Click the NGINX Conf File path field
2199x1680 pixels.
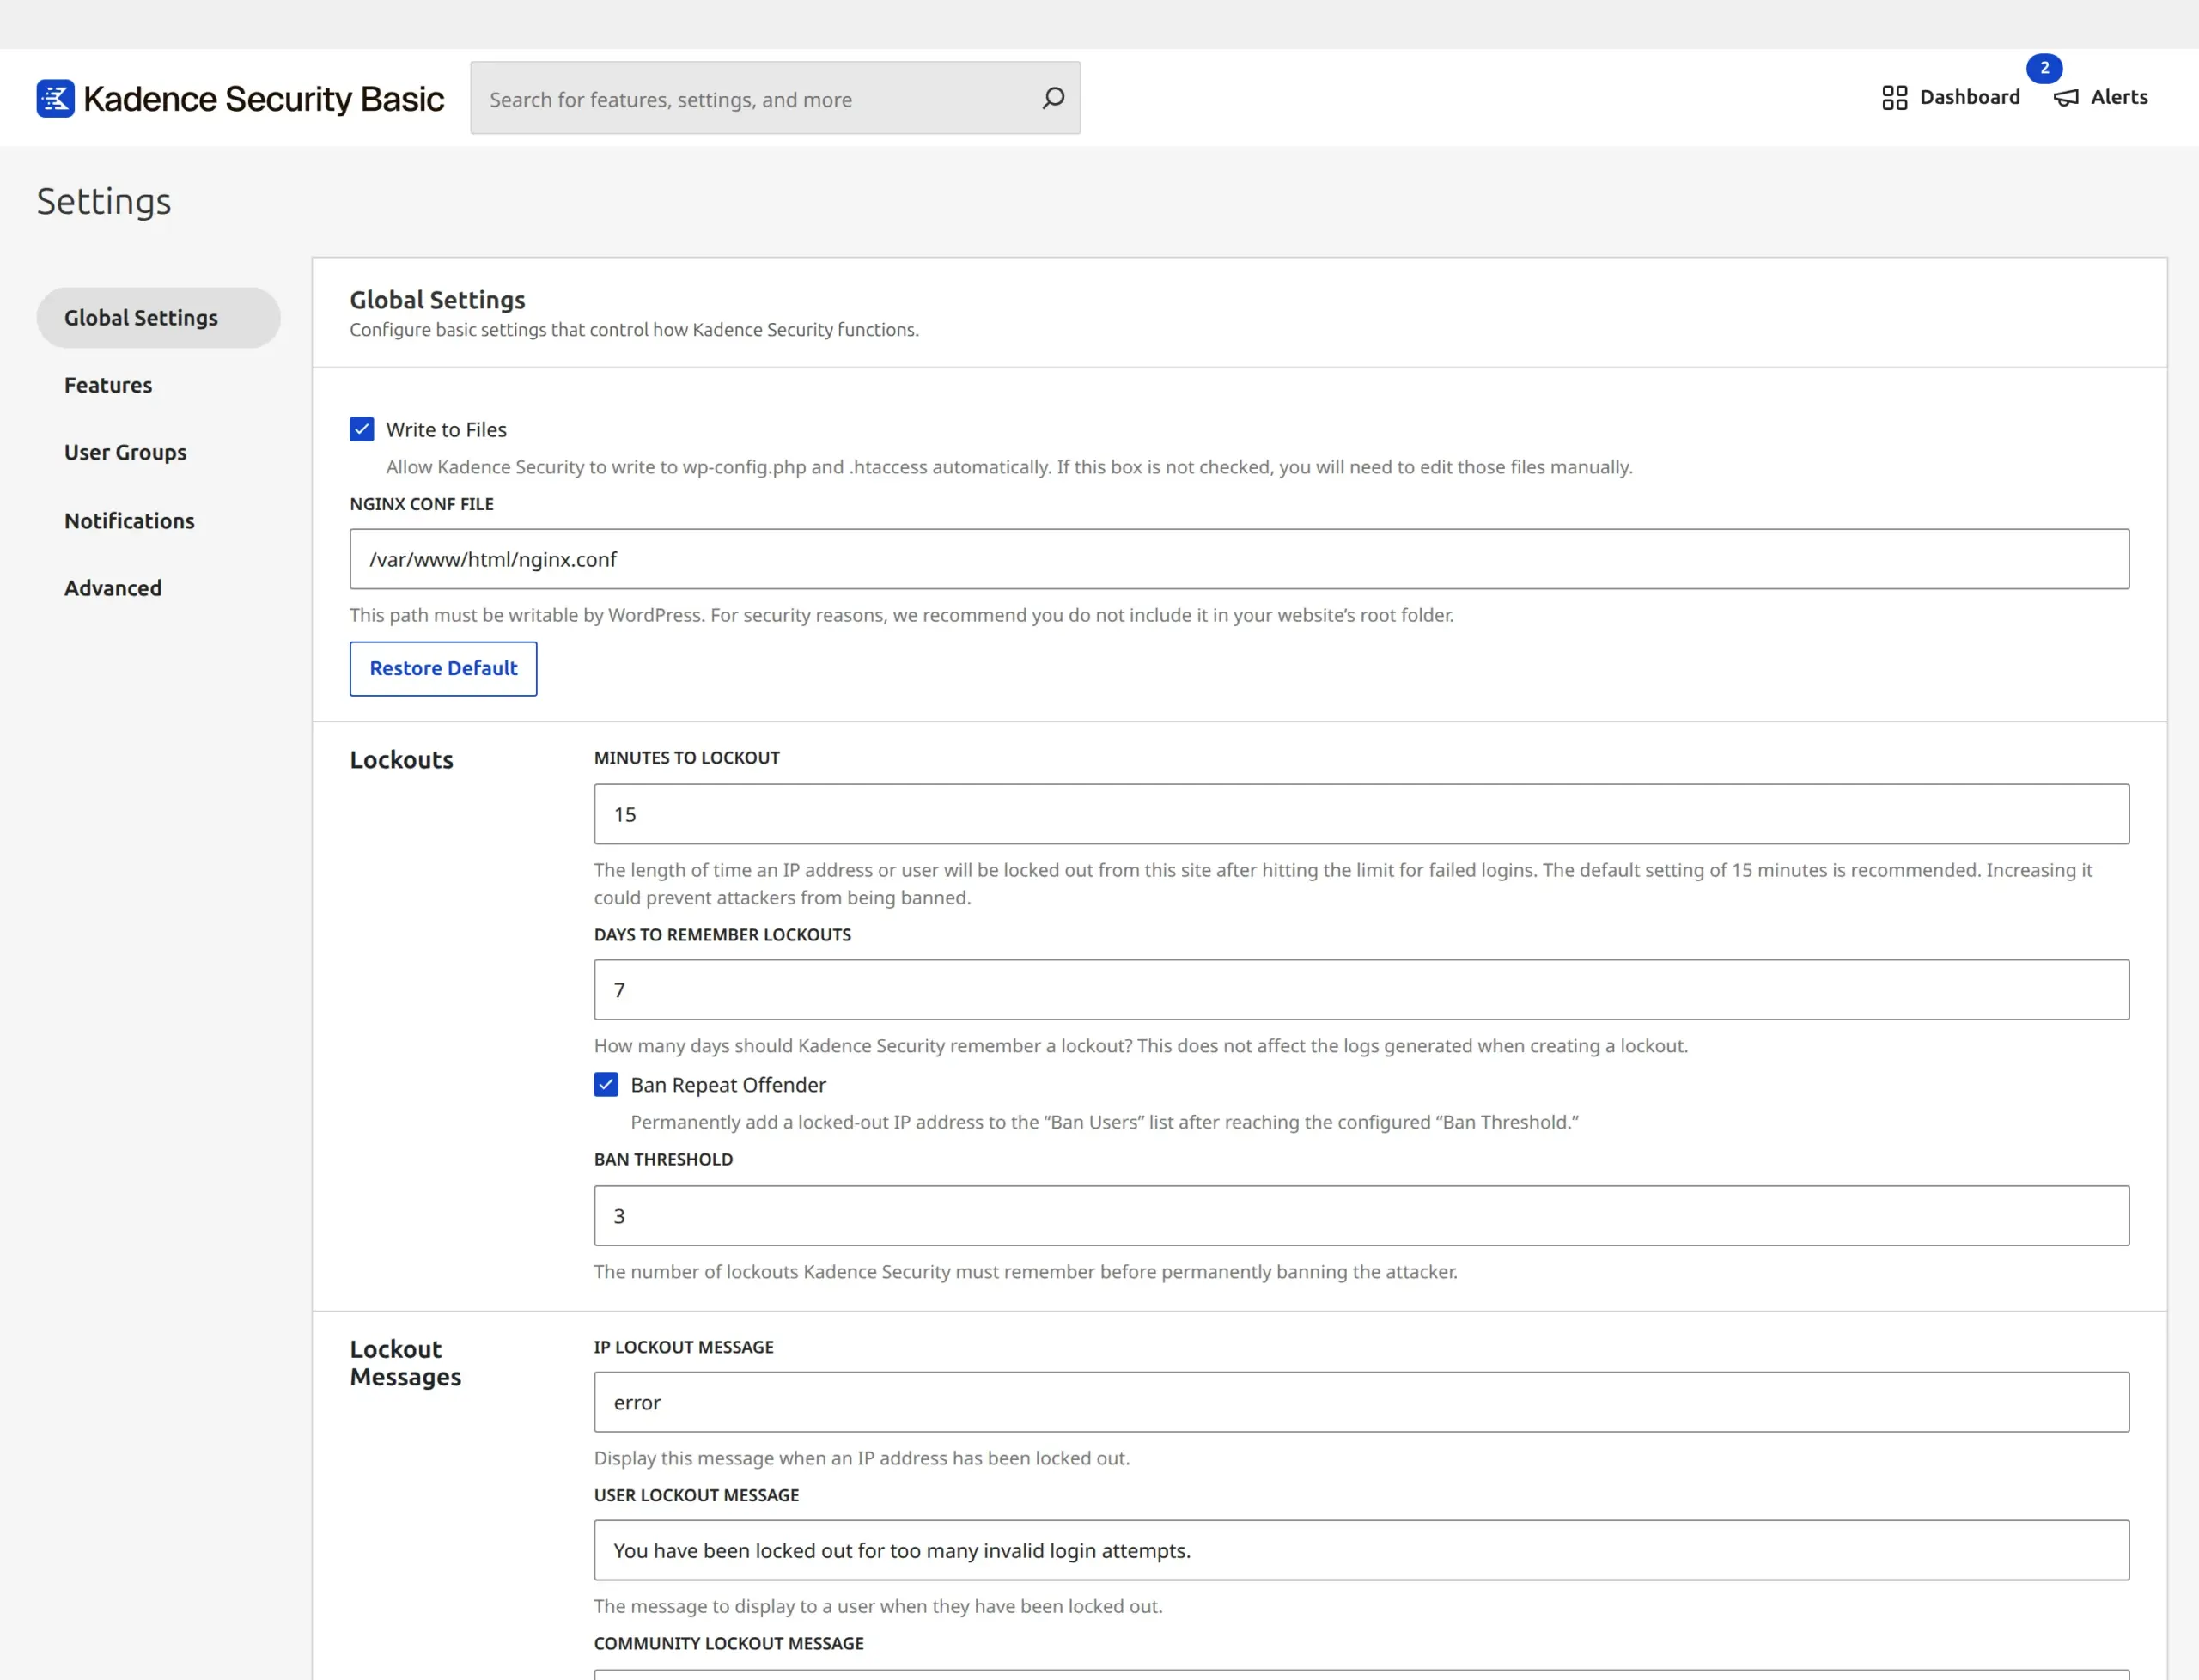tap(1239, 559)
